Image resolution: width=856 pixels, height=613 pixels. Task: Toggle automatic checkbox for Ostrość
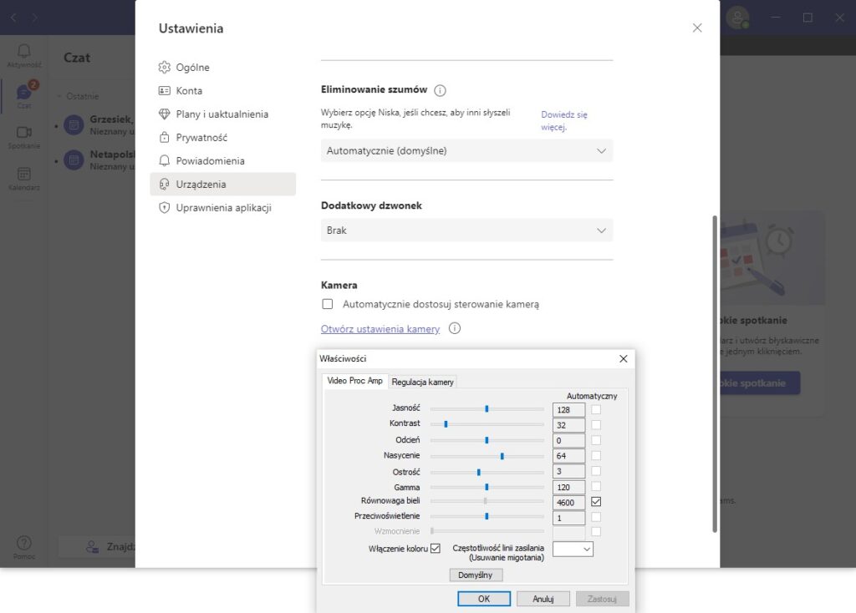tap(596, 471)
